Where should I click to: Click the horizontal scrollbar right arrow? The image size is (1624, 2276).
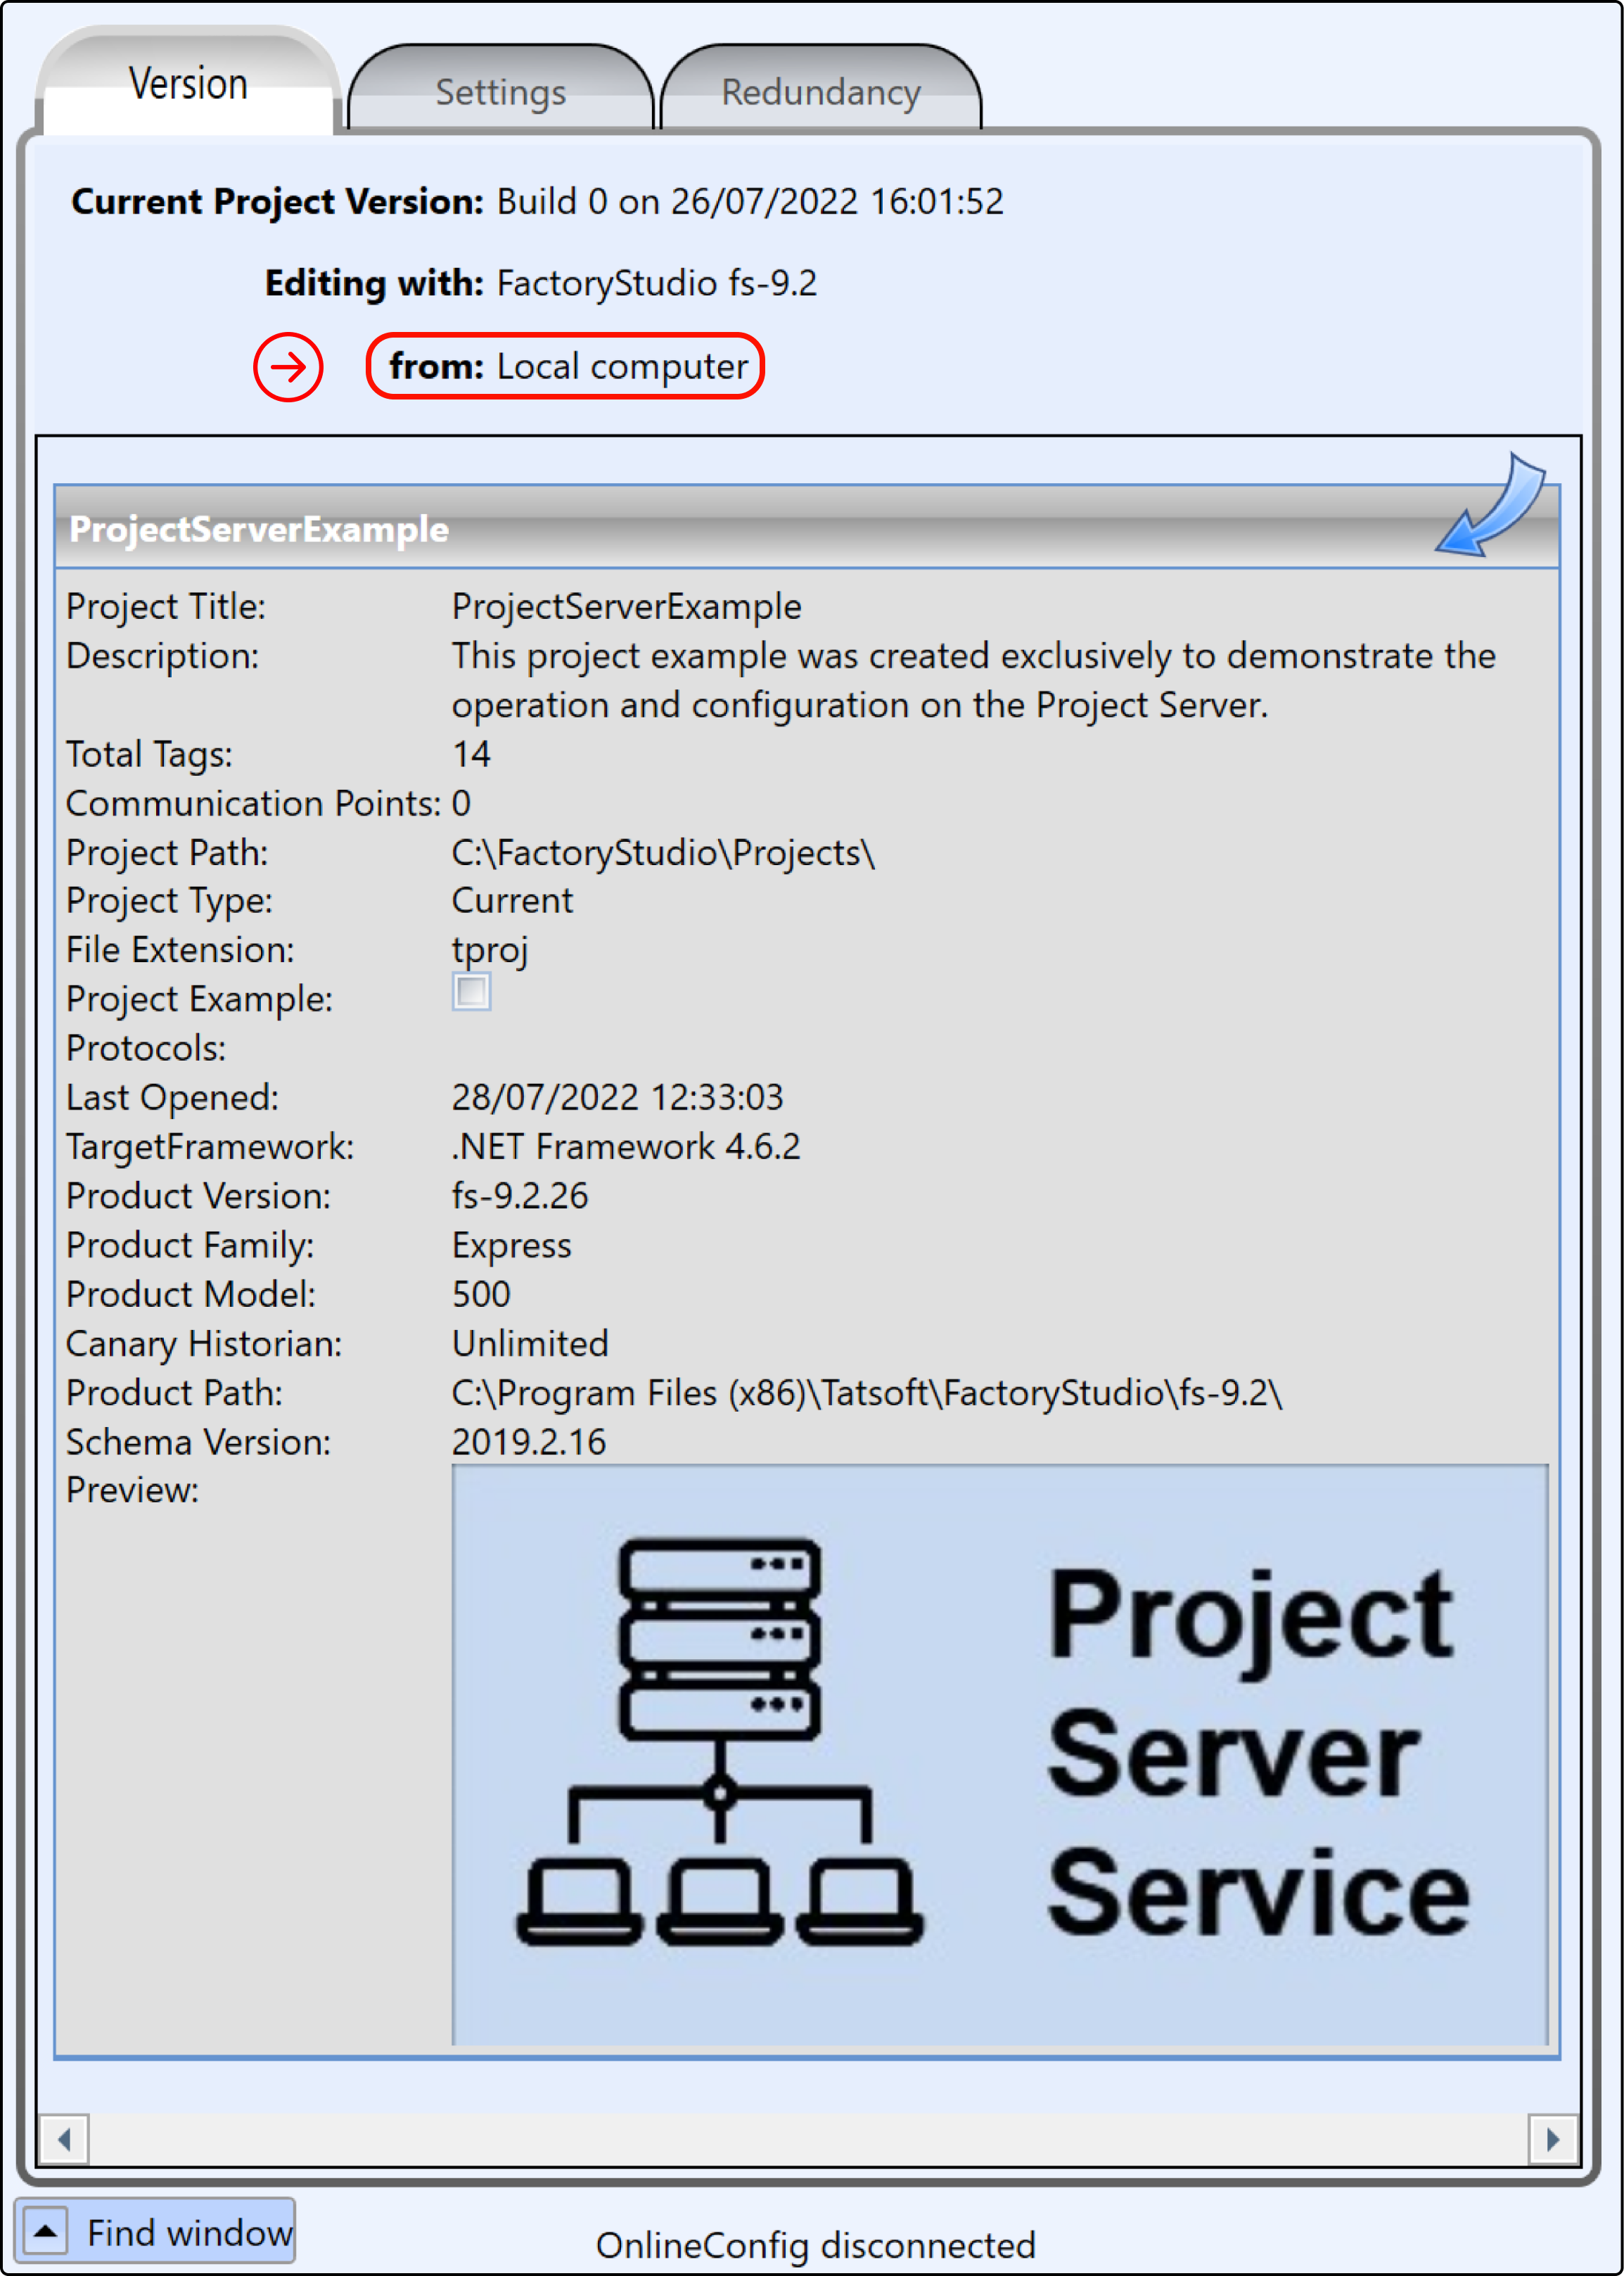point(1553,2139)
